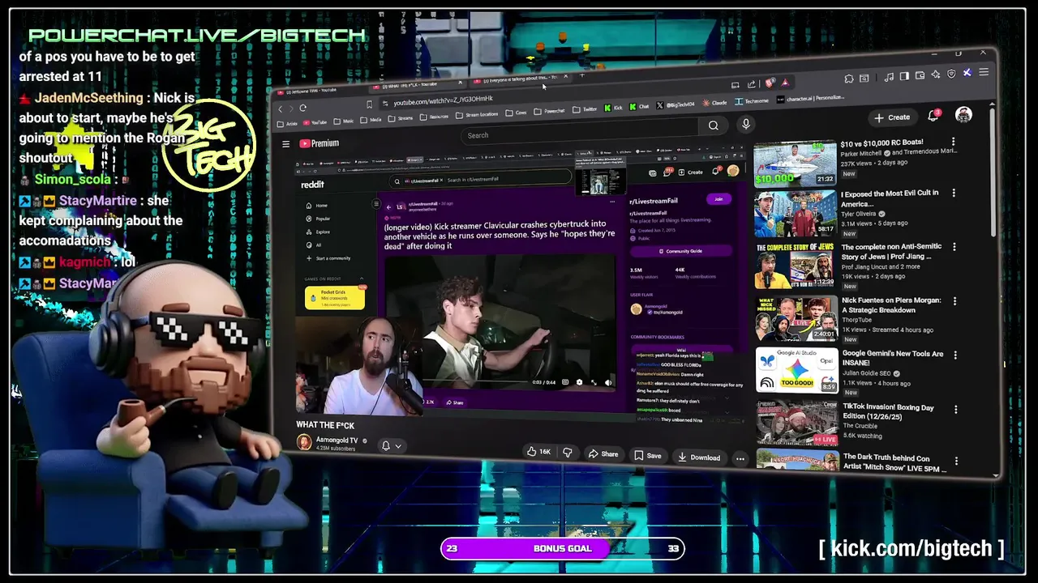Open the Kick bookmark in bookmarks bar

click(x=613, y=108)
